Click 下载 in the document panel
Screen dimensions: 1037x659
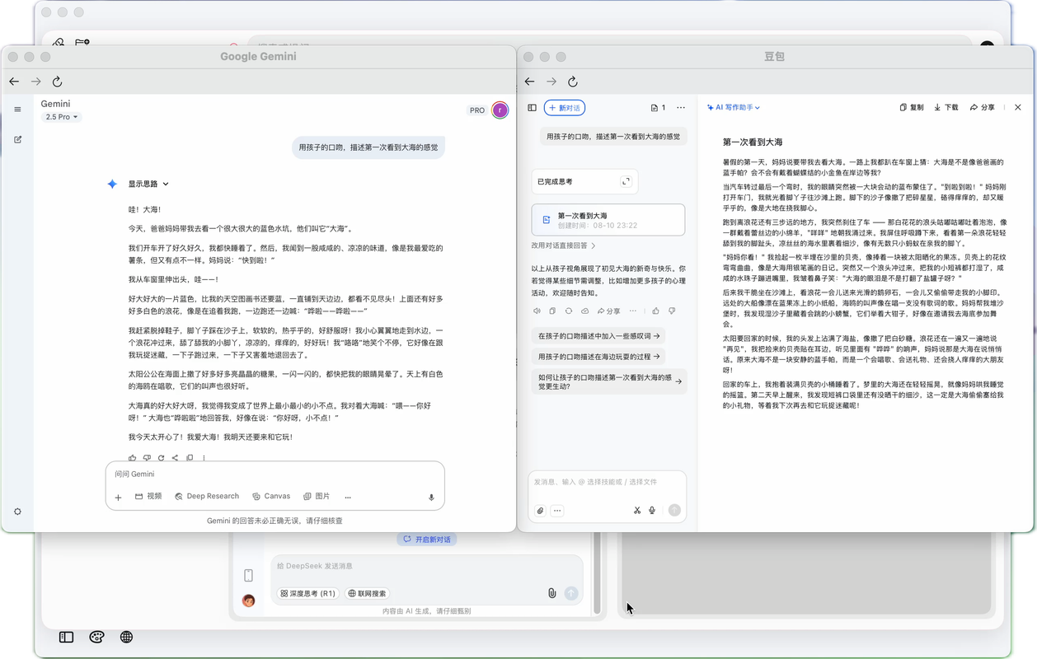[x=946, y=108]
